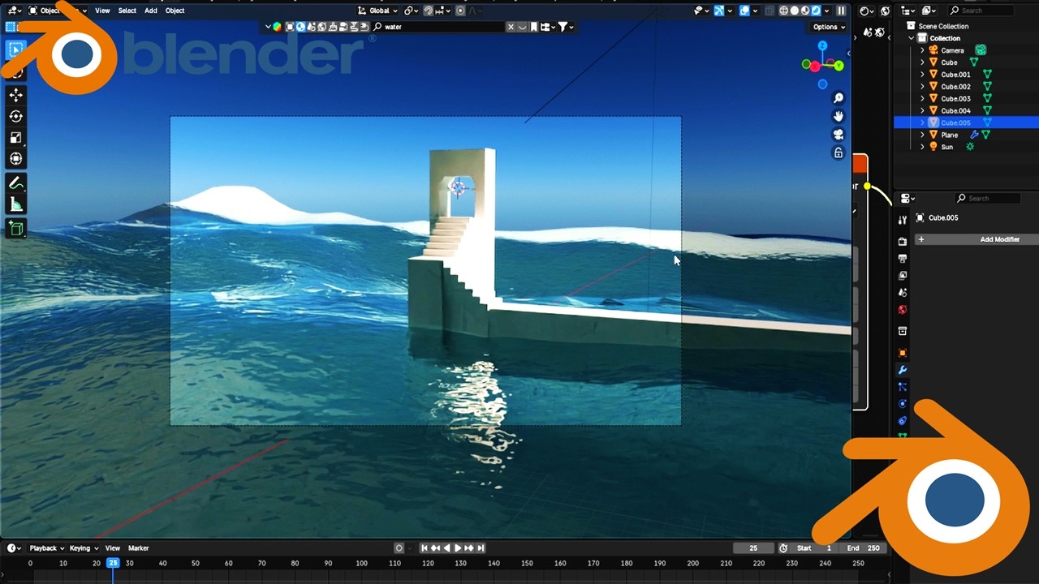
Task: Switch to solid viewport shading
Action: pos(795,11)
